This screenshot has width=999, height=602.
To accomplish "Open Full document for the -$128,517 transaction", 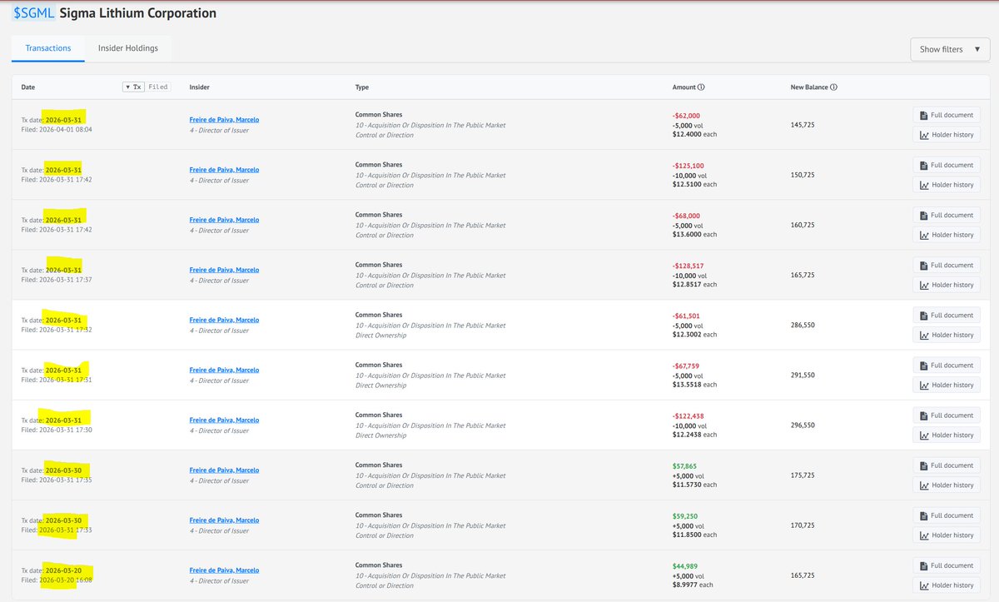I will coord(947,265).
